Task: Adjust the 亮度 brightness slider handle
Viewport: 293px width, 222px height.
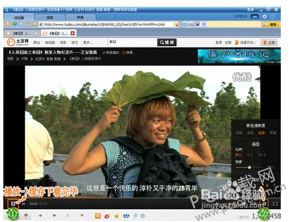Action: pyautogui.click(x=249, y=167)
